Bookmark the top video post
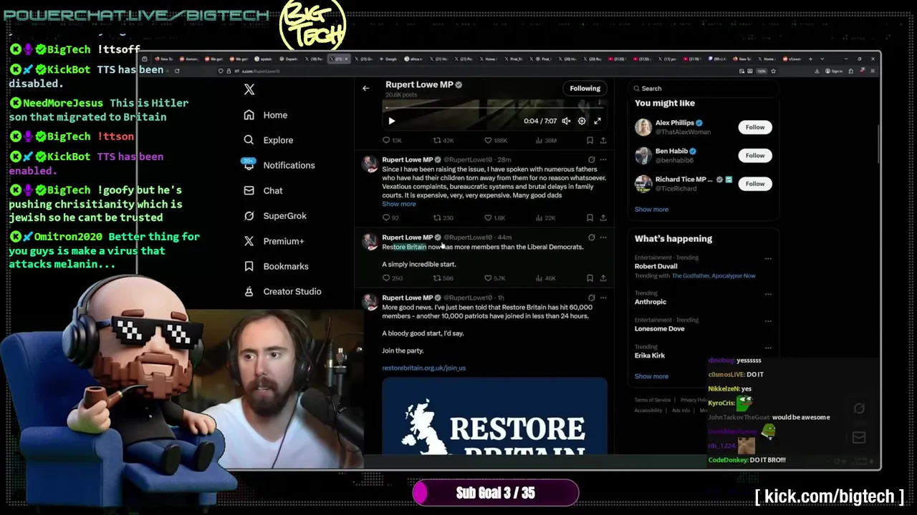Viewport: 917px width, 515px height. [x=590, y=140]
